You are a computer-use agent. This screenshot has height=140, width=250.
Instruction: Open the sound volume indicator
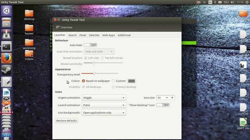coord(232,2)
